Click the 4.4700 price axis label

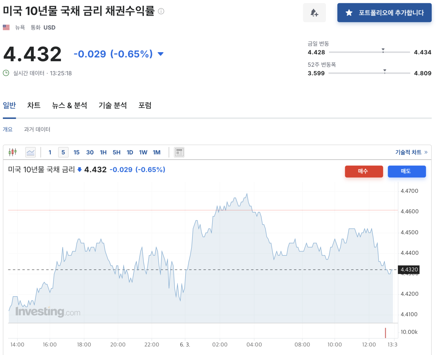409,191
